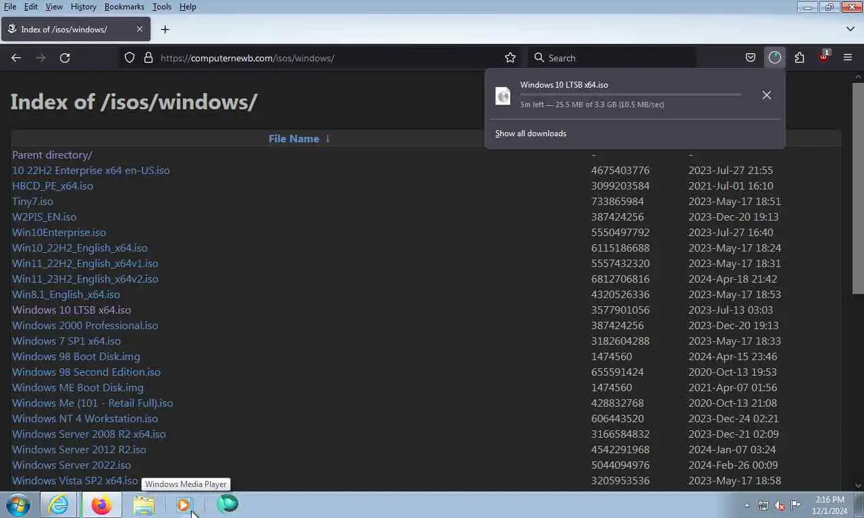Download Win11_22H2_English_x64v1.iso

point(85,263)
